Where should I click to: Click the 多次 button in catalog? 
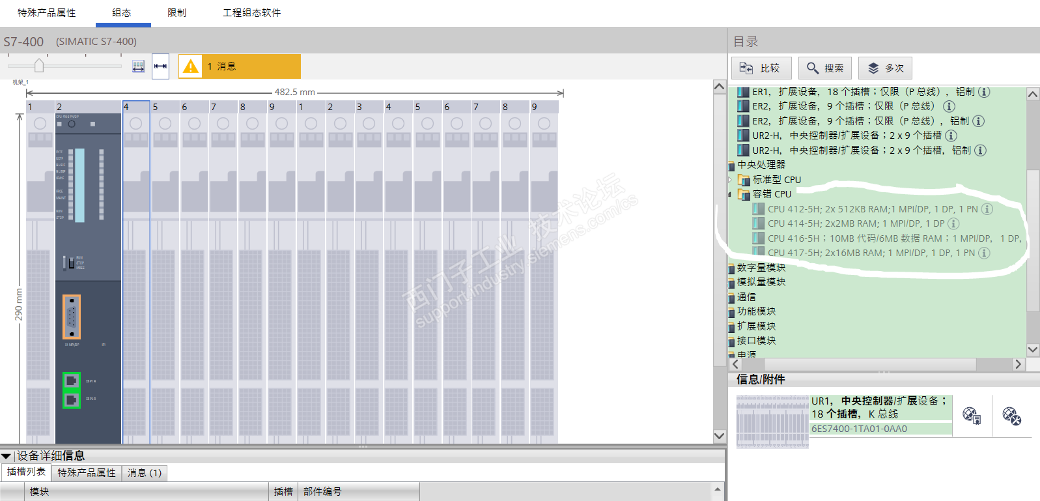click(x=886, y=68)
